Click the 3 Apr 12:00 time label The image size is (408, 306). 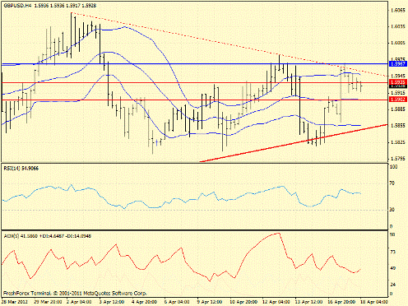(x=112, y=302)
